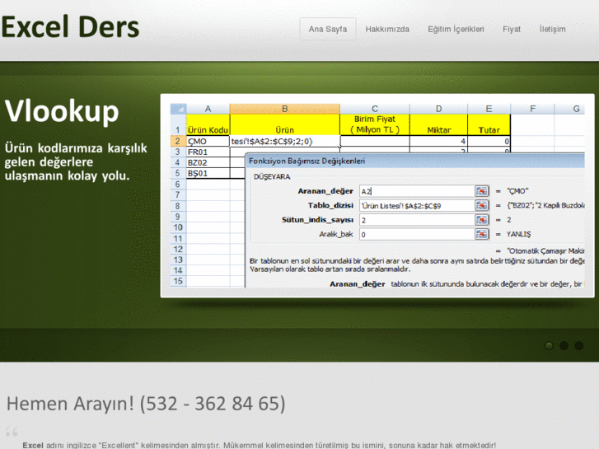
Task: Click the Tutar header cell
Action: click(x=489, y=125)
